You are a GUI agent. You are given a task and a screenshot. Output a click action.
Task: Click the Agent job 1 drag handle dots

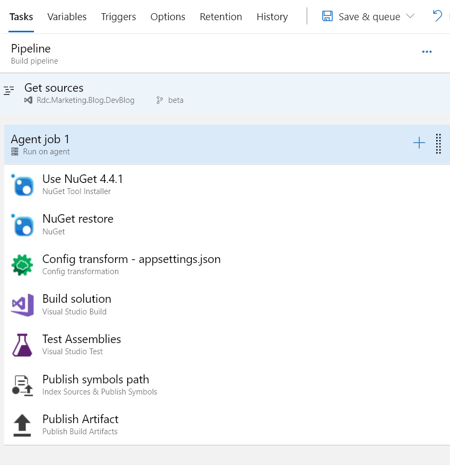[438, 144]
